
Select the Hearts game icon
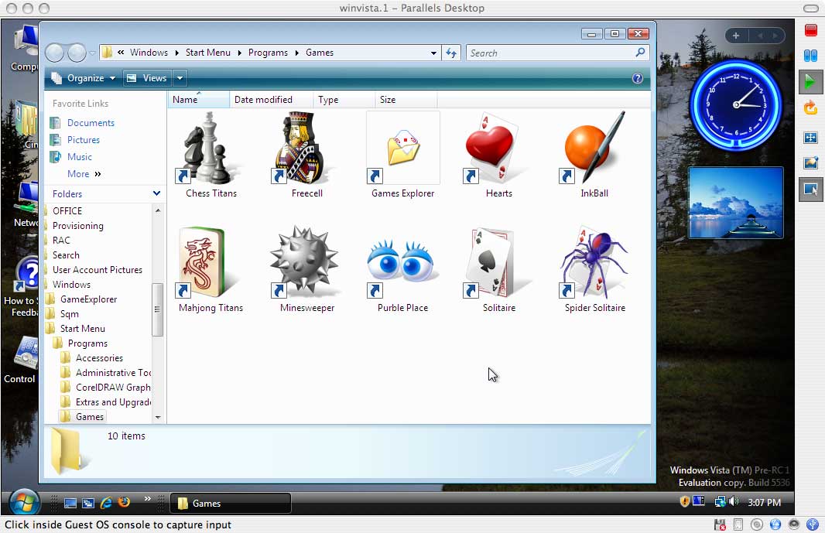pos(498,154)
